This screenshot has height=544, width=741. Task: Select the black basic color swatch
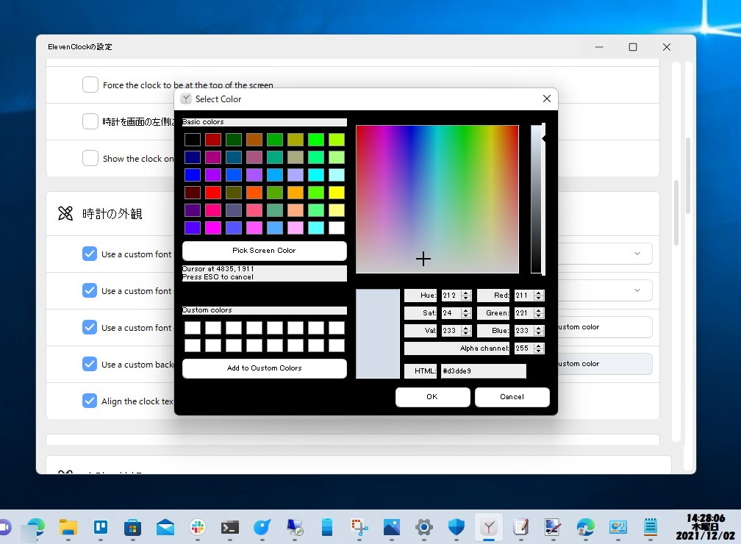click(193, 140)
